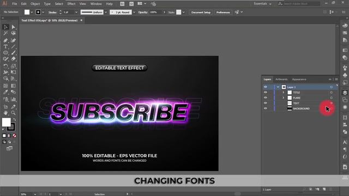Click the target circle for FLARE

click(x=331, y=98)
